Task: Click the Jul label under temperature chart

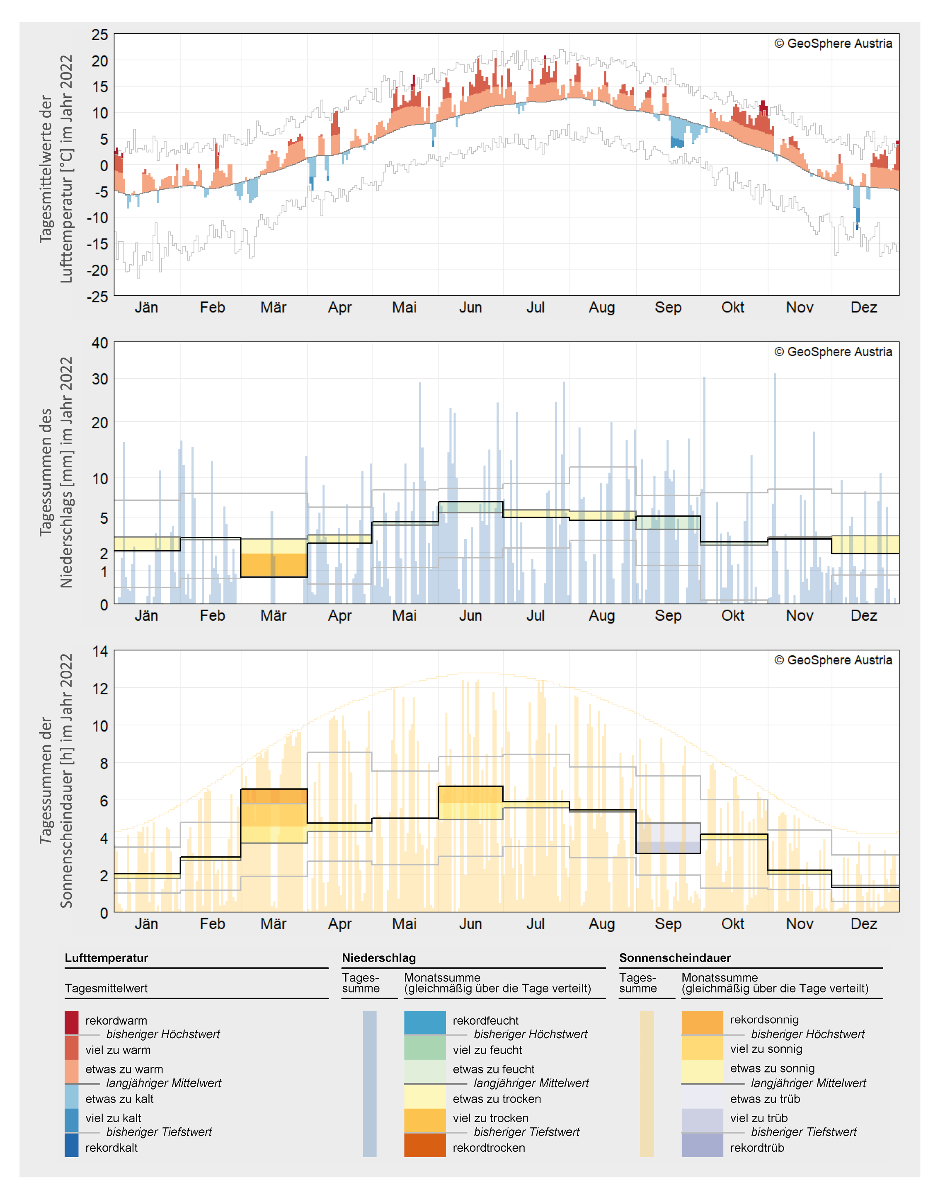Action: click(535, 307)
